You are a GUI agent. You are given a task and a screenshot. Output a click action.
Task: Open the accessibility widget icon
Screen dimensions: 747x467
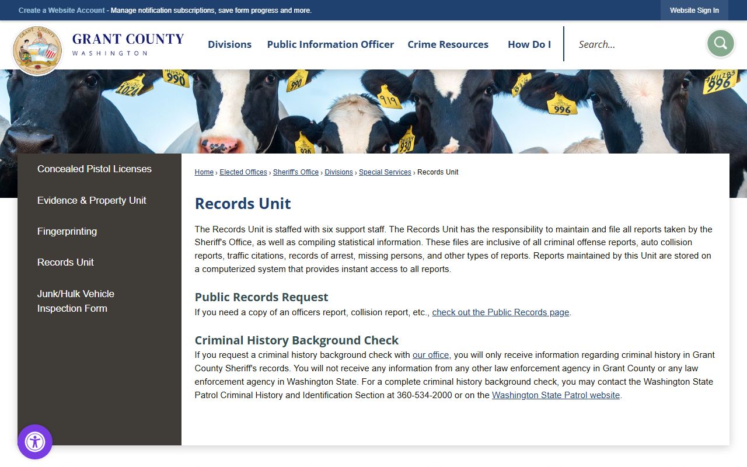pyautogui.click(x=35, y=442)
